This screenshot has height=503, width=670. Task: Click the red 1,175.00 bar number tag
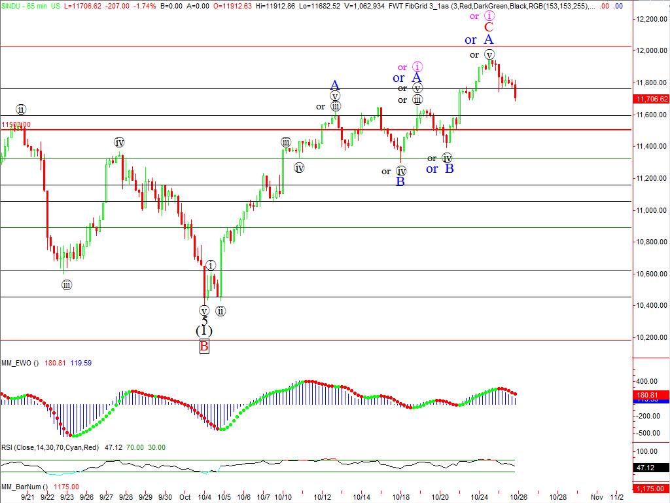click(650, 489)
